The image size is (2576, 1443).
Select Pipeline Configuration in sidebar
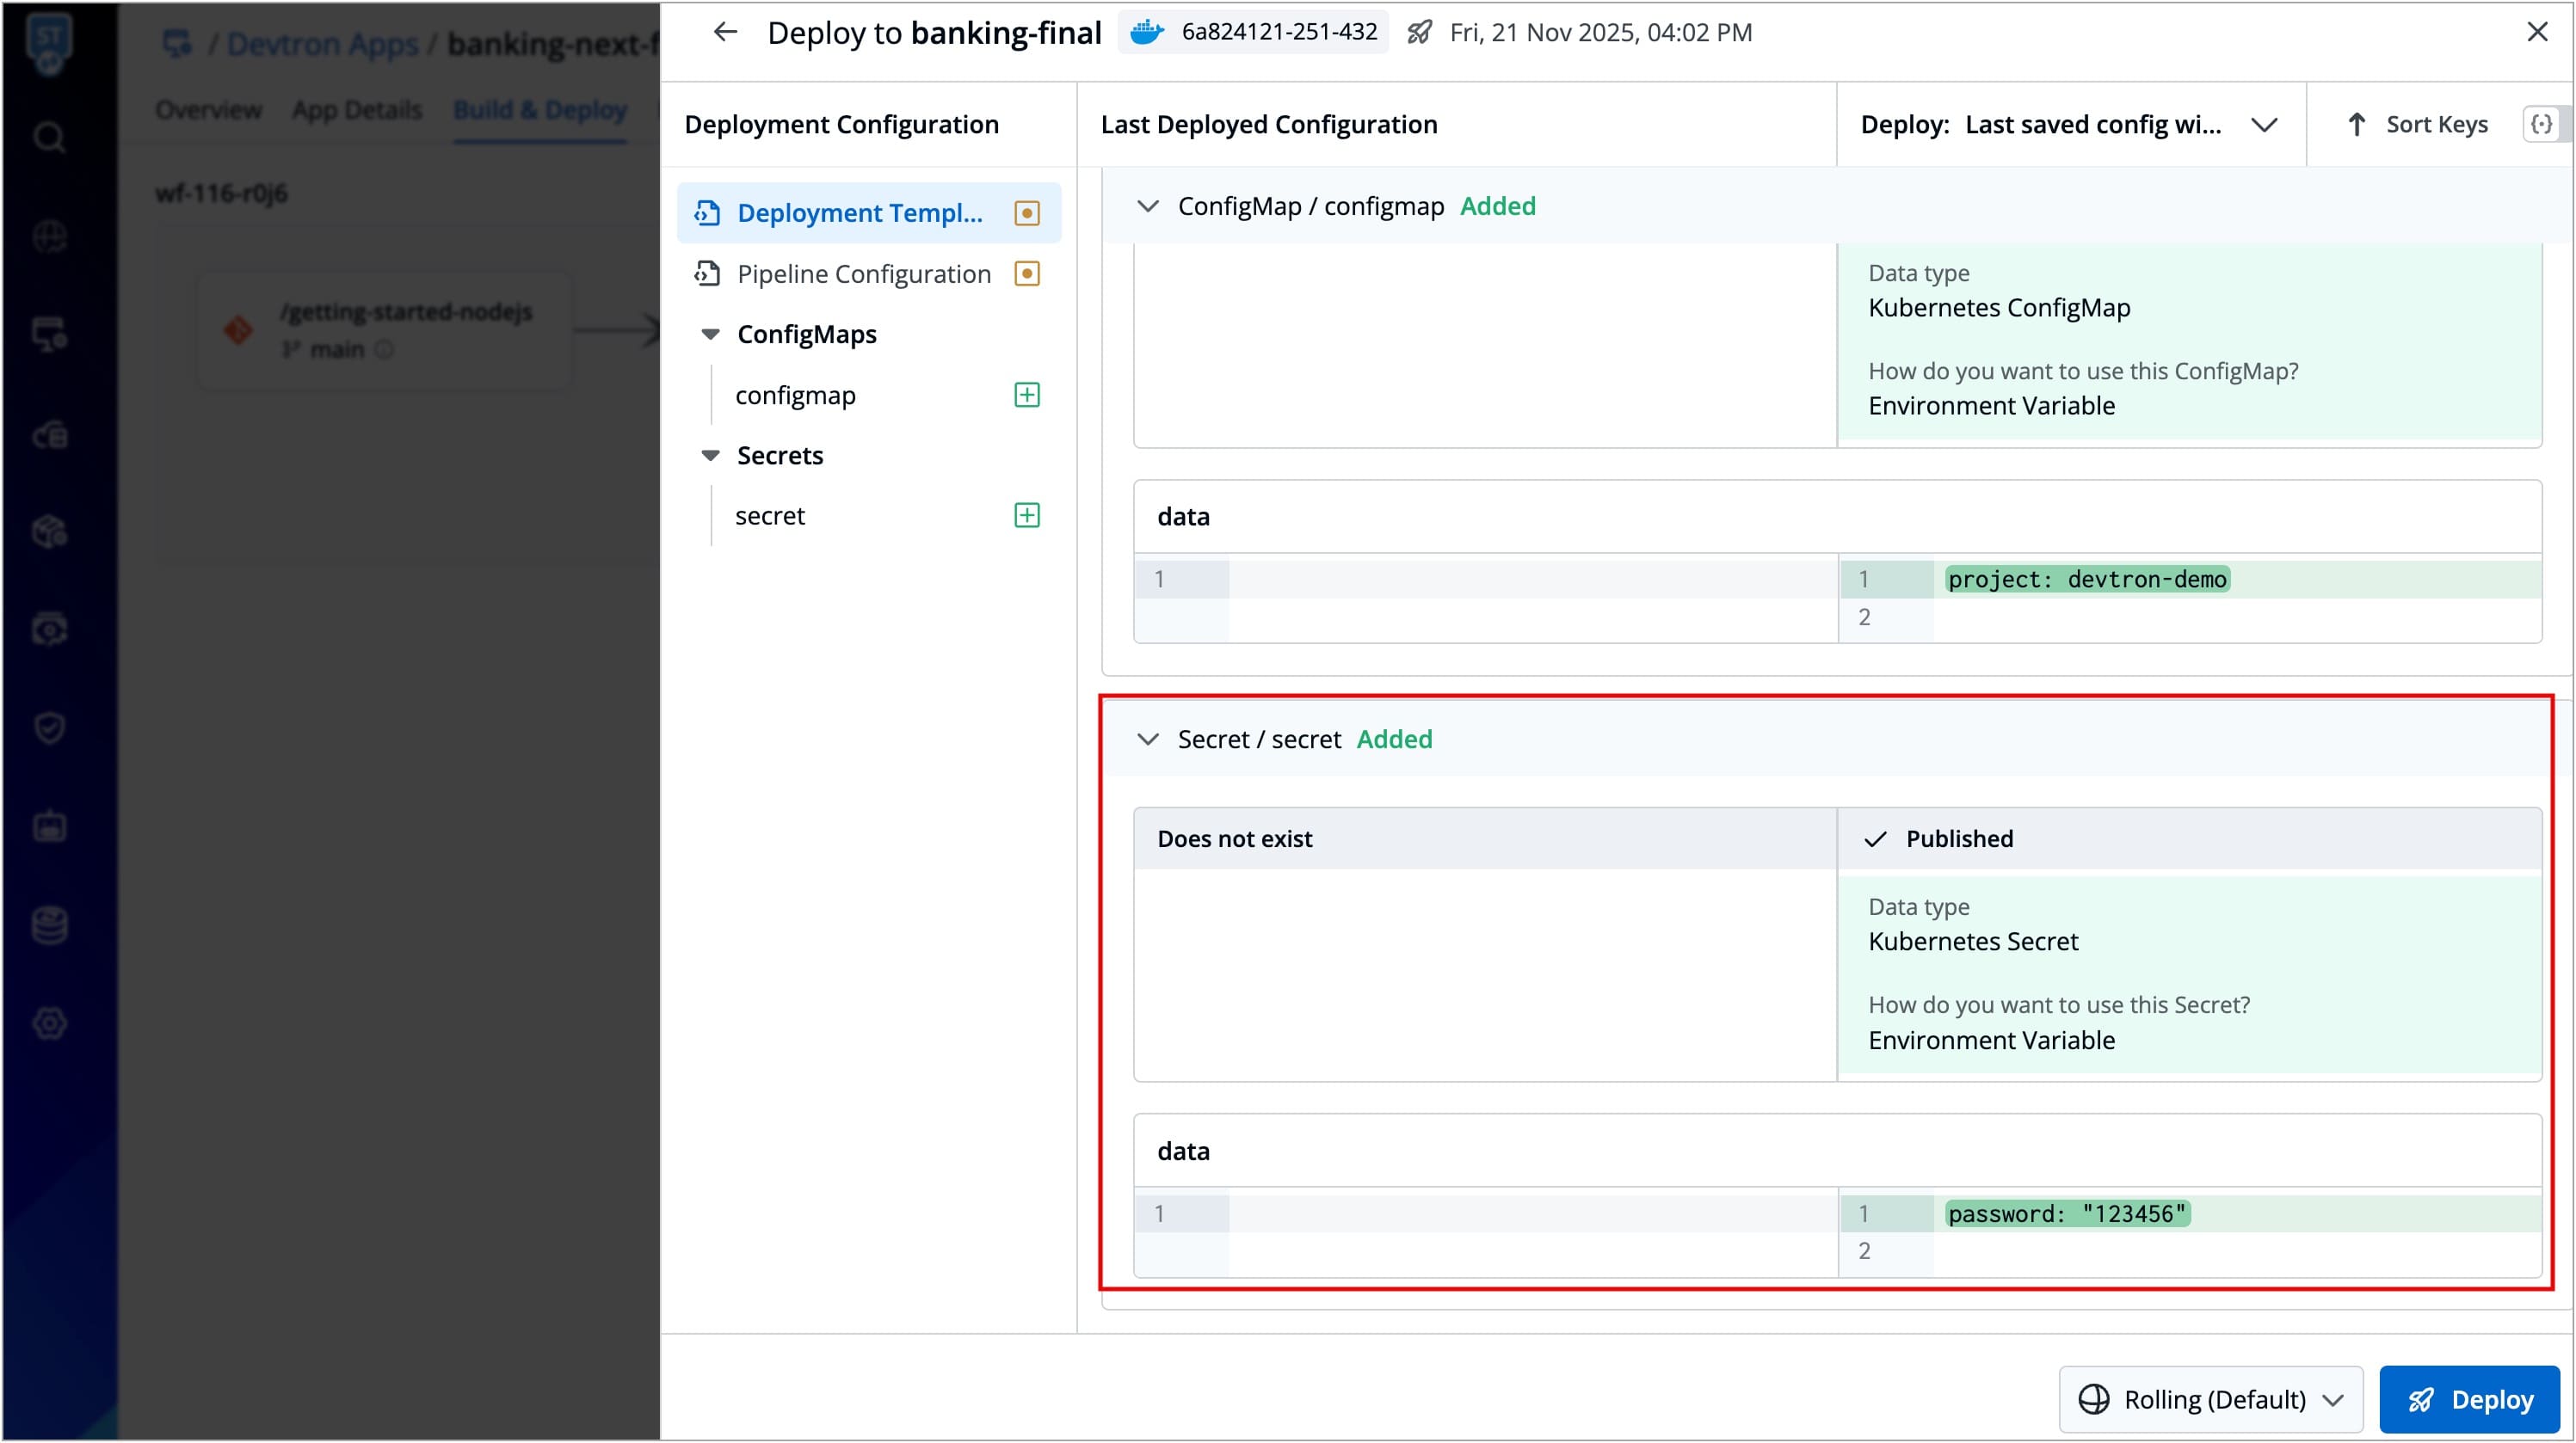click(863, 273)
